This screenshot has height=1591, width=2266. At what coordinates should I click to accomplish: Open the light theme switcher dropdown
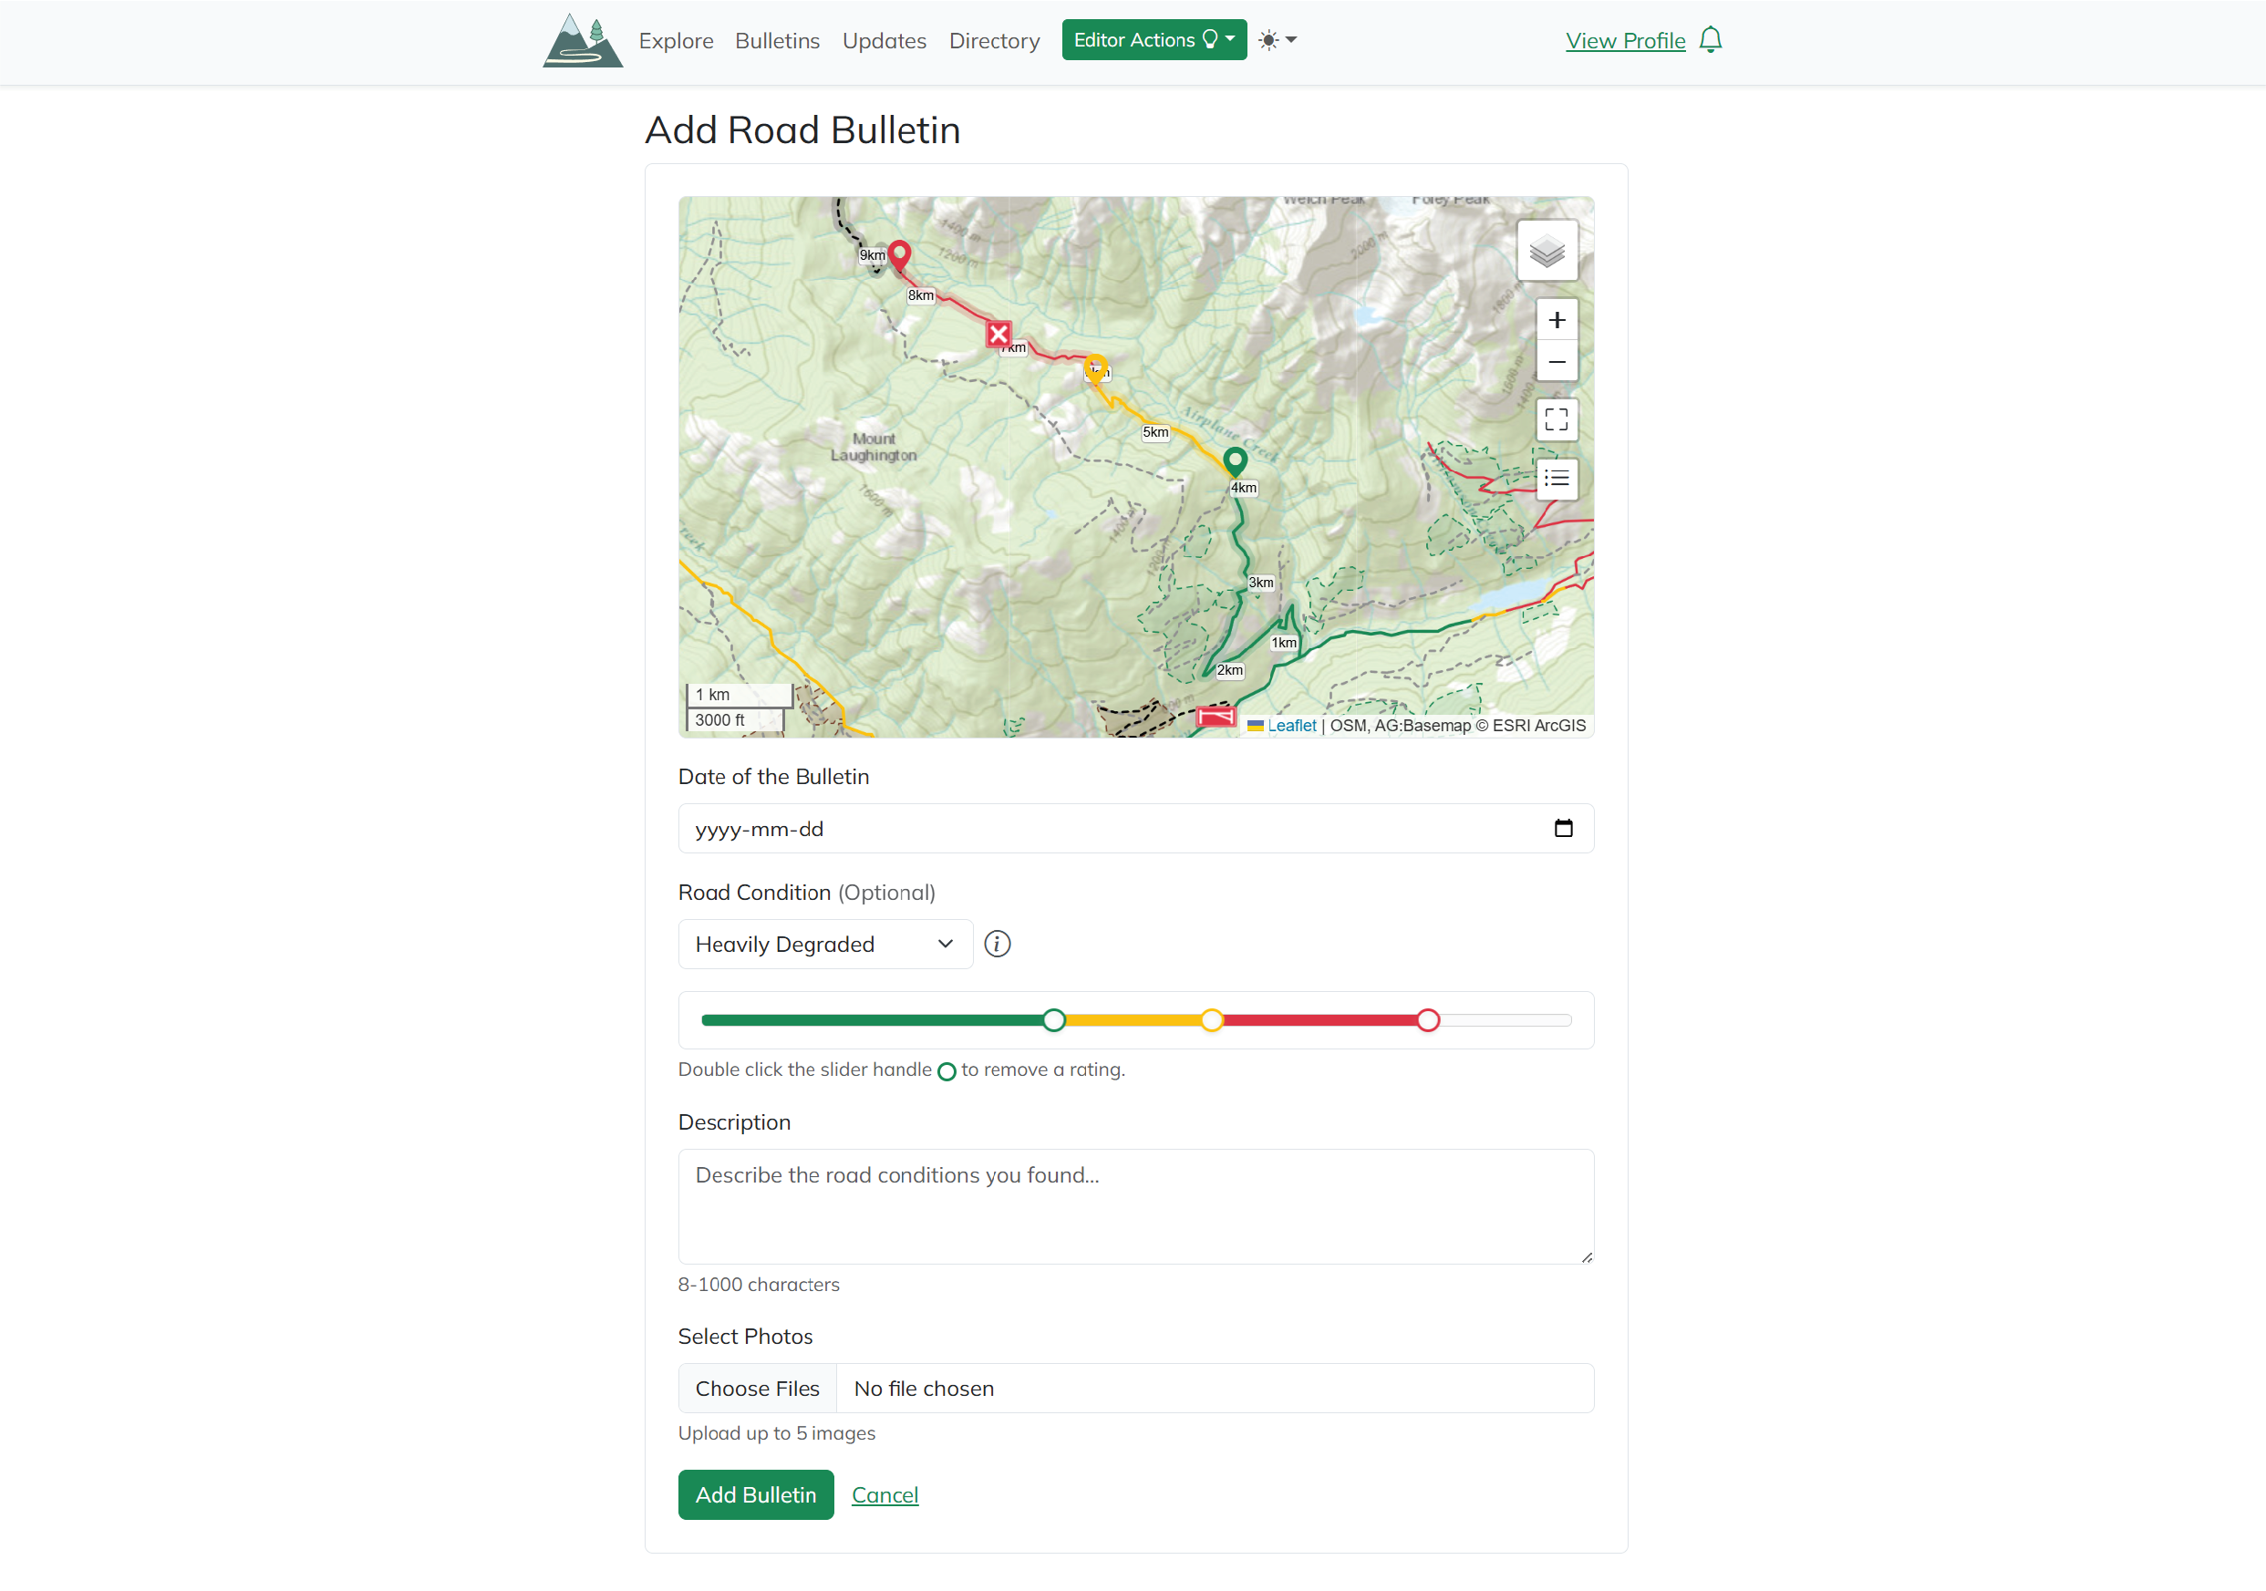pos(1278,40)
